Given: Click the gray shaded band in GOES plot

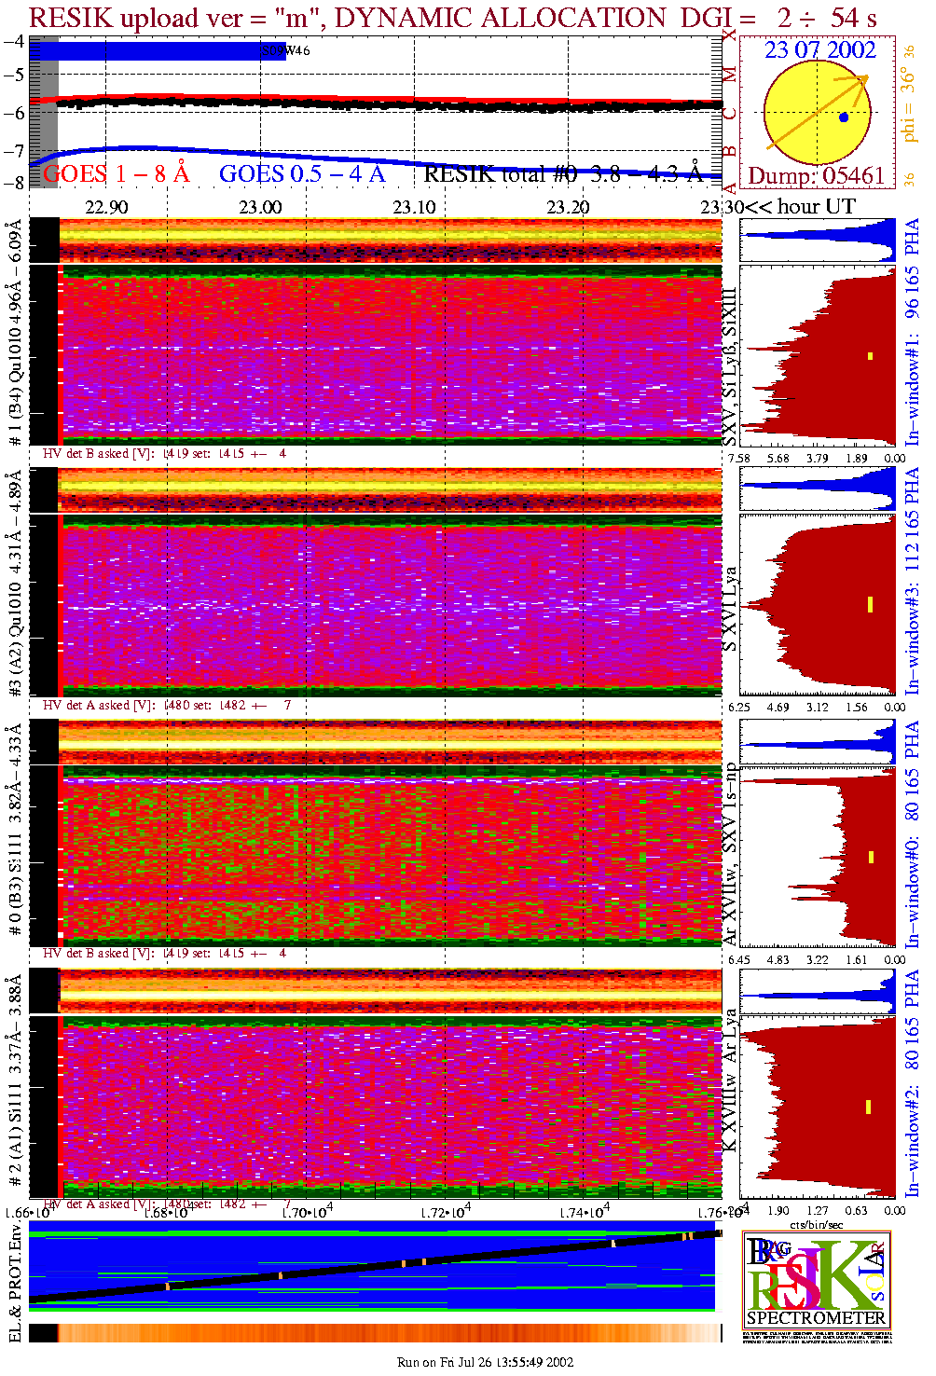Looking at the screenshot, I should pos(44,112).
